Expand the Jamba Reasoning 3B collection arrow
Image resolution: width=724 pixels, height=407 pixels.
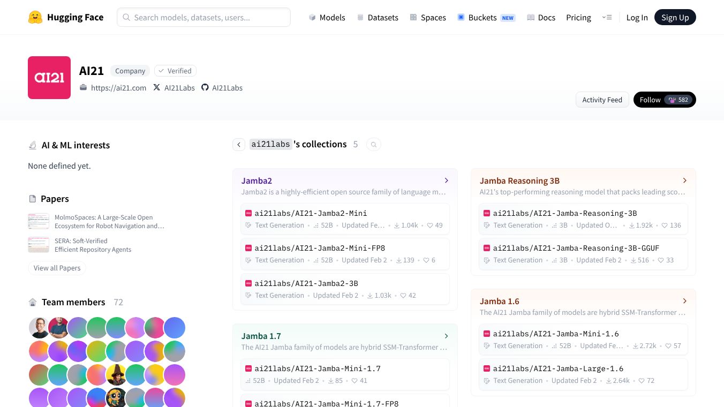click(684, 180)
